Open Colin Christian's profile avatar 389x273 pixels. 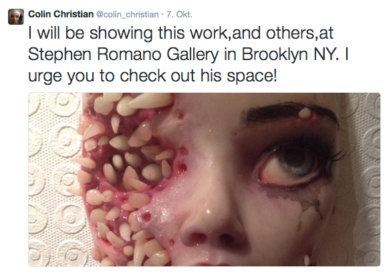click(16, 17)
